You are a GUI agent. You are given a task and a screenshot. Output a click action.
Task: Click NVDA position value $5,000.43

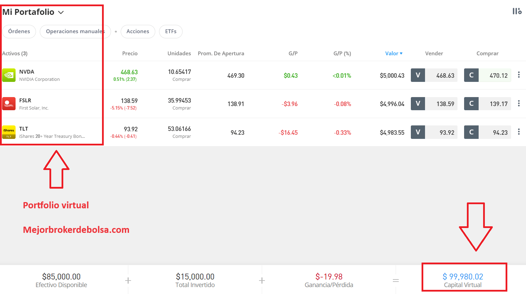pyautogui.click(x=392, y=76)
